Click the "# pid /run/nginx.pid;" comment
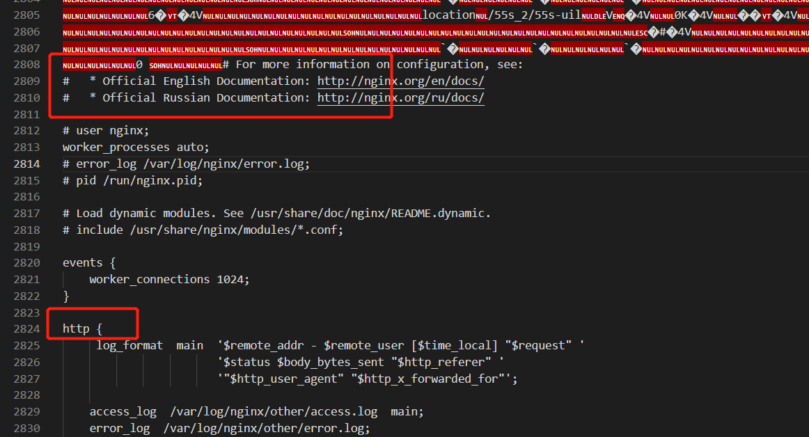 point(132,180)
